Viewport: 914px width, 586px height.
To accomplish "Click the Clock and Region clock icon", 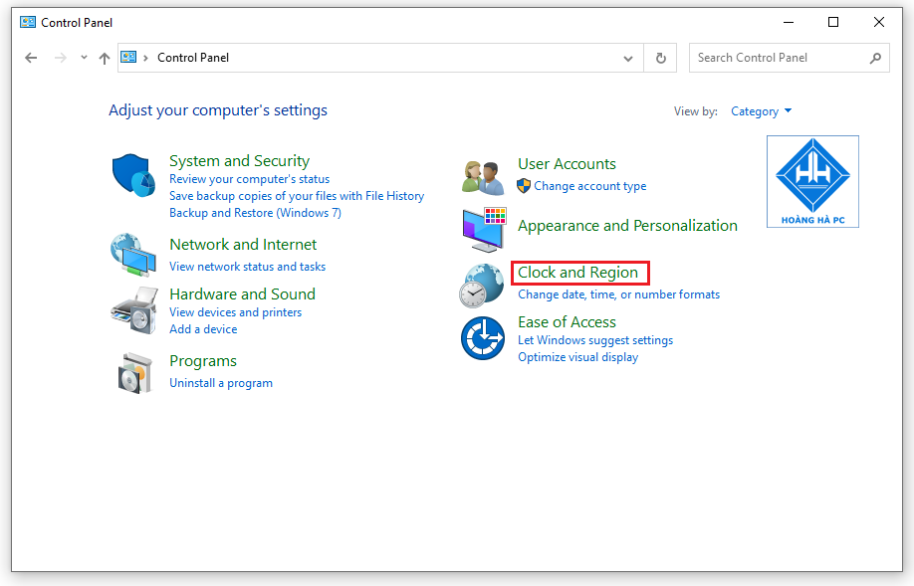I will 482,284.
